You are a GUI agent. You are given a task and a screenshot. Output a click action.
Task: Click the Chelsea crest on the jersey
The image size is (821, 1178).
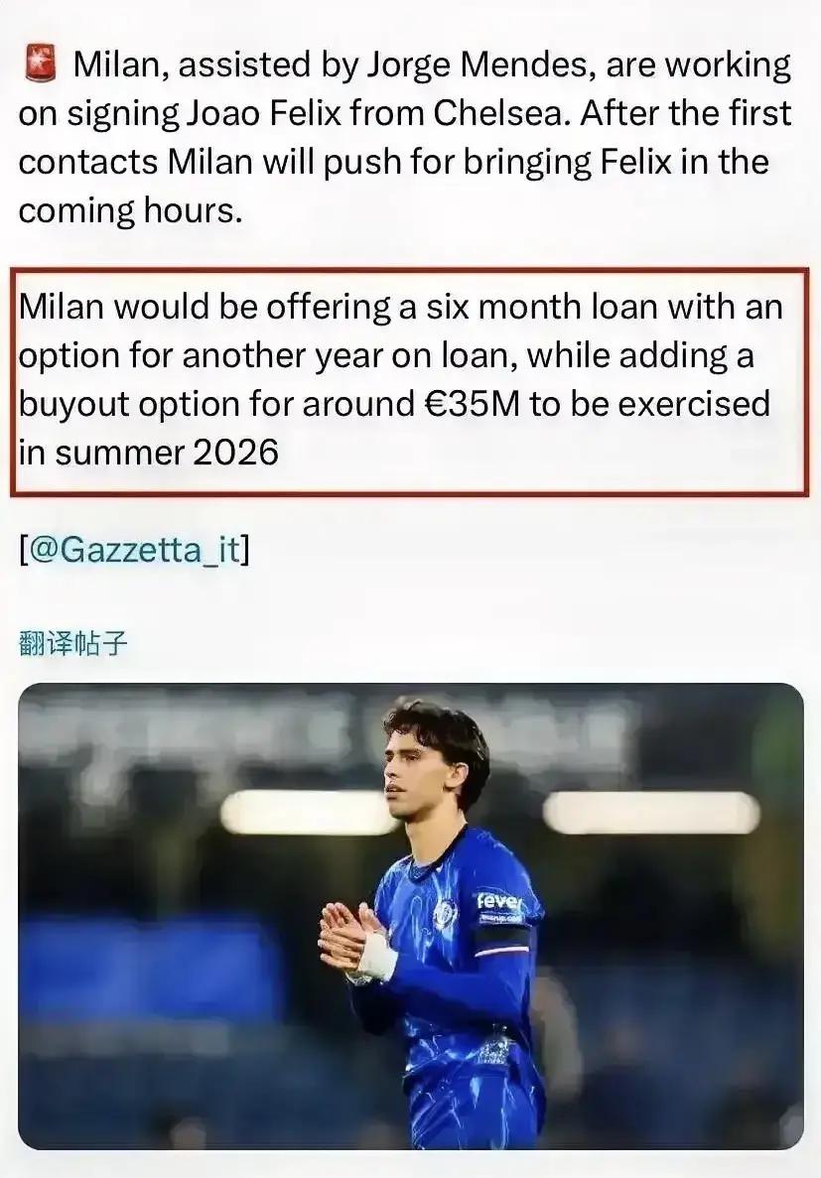coord(445,912)
